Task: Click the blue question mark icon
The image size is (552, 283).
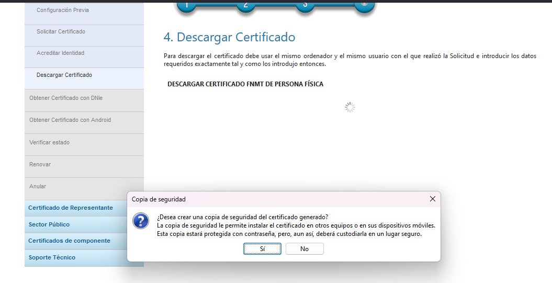Action: (141, 221)
